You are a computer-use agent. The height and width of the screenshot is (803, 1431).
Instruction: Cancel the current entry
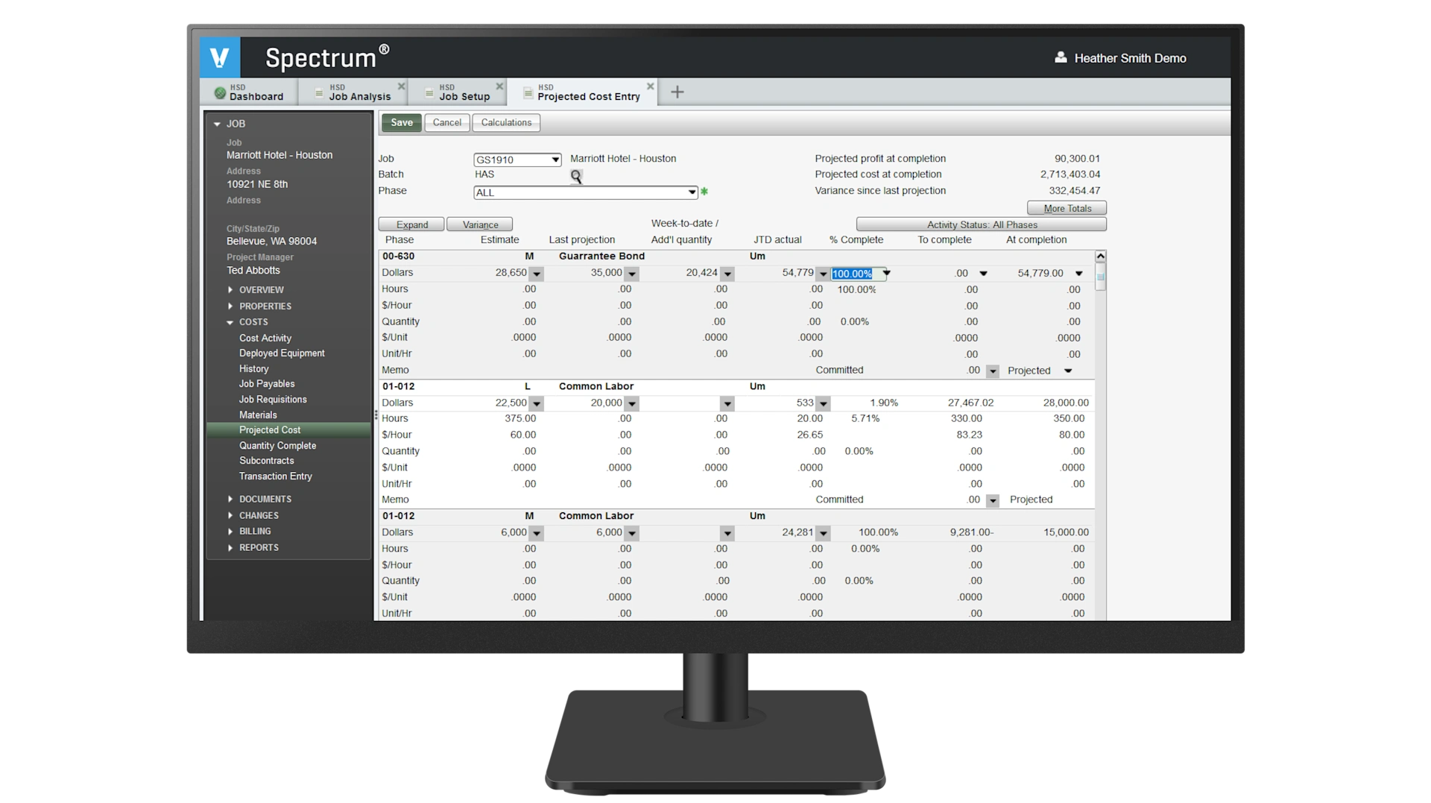(447, 122)
